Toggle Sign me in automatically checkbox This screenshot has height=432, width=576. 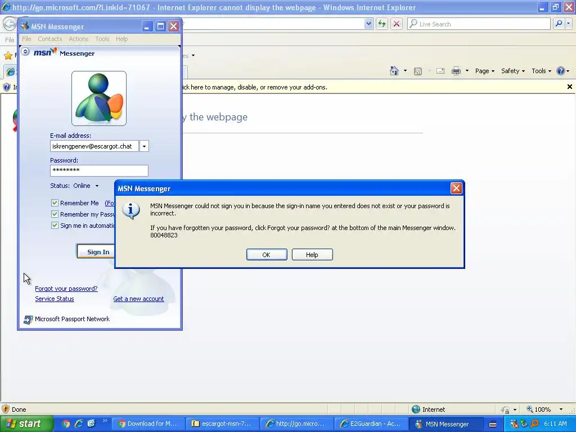[55, 226]
